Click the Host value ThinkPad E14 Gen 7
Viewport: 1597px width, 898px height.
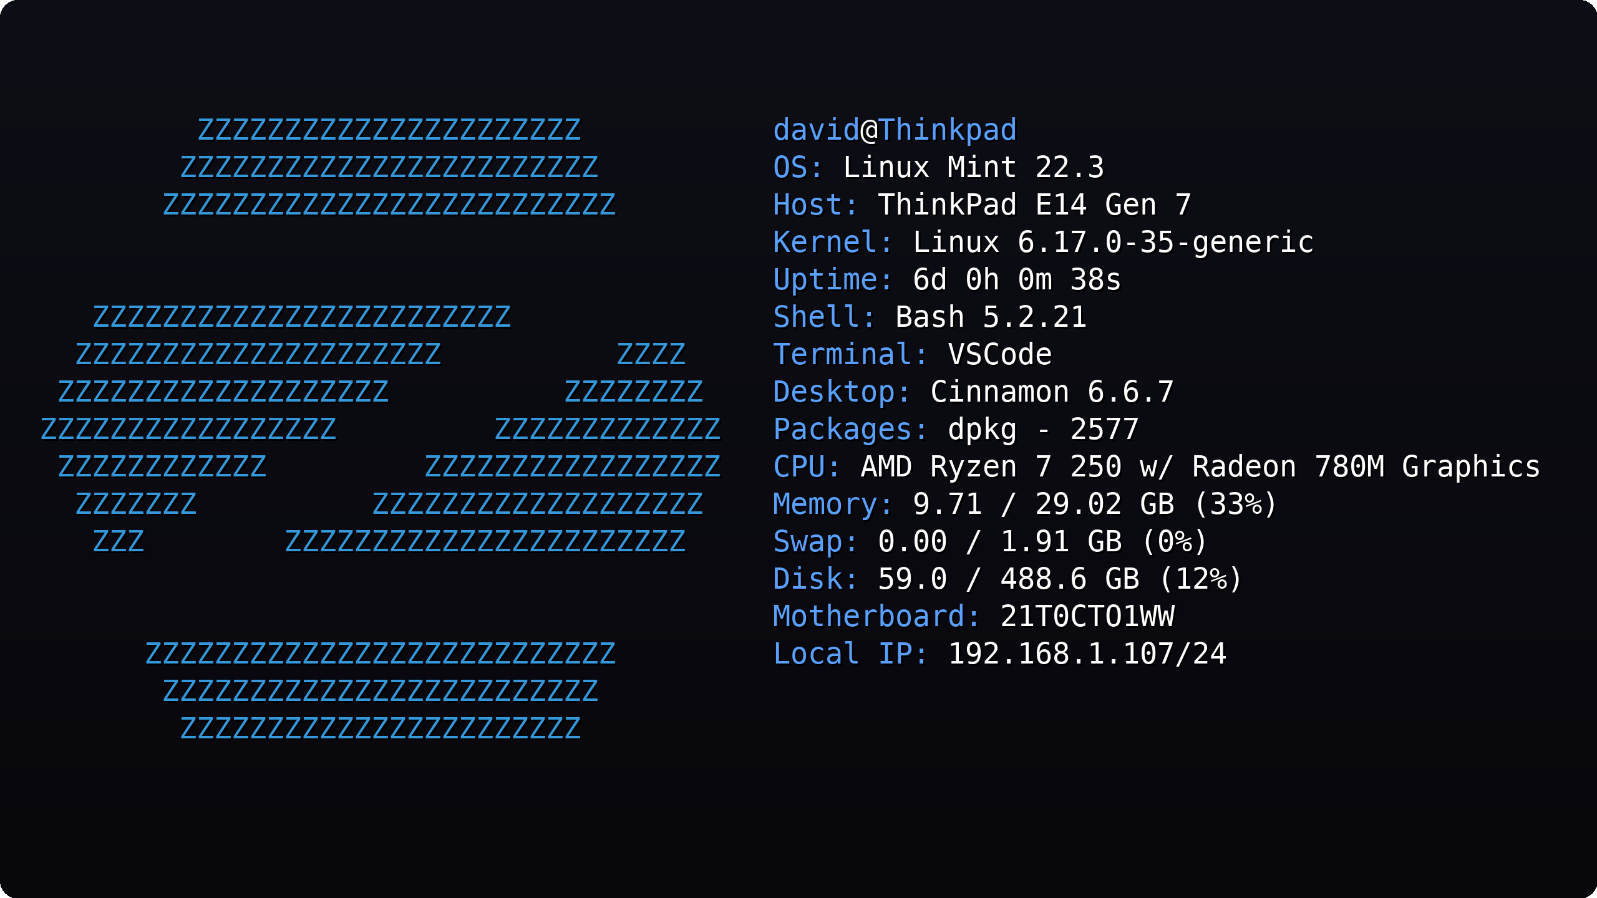1035,205
